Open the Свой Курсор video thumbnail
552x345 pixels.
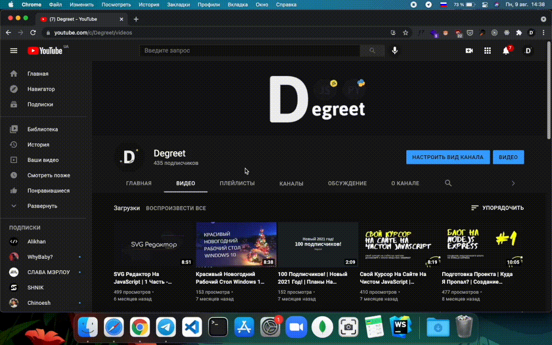[400, 244]
